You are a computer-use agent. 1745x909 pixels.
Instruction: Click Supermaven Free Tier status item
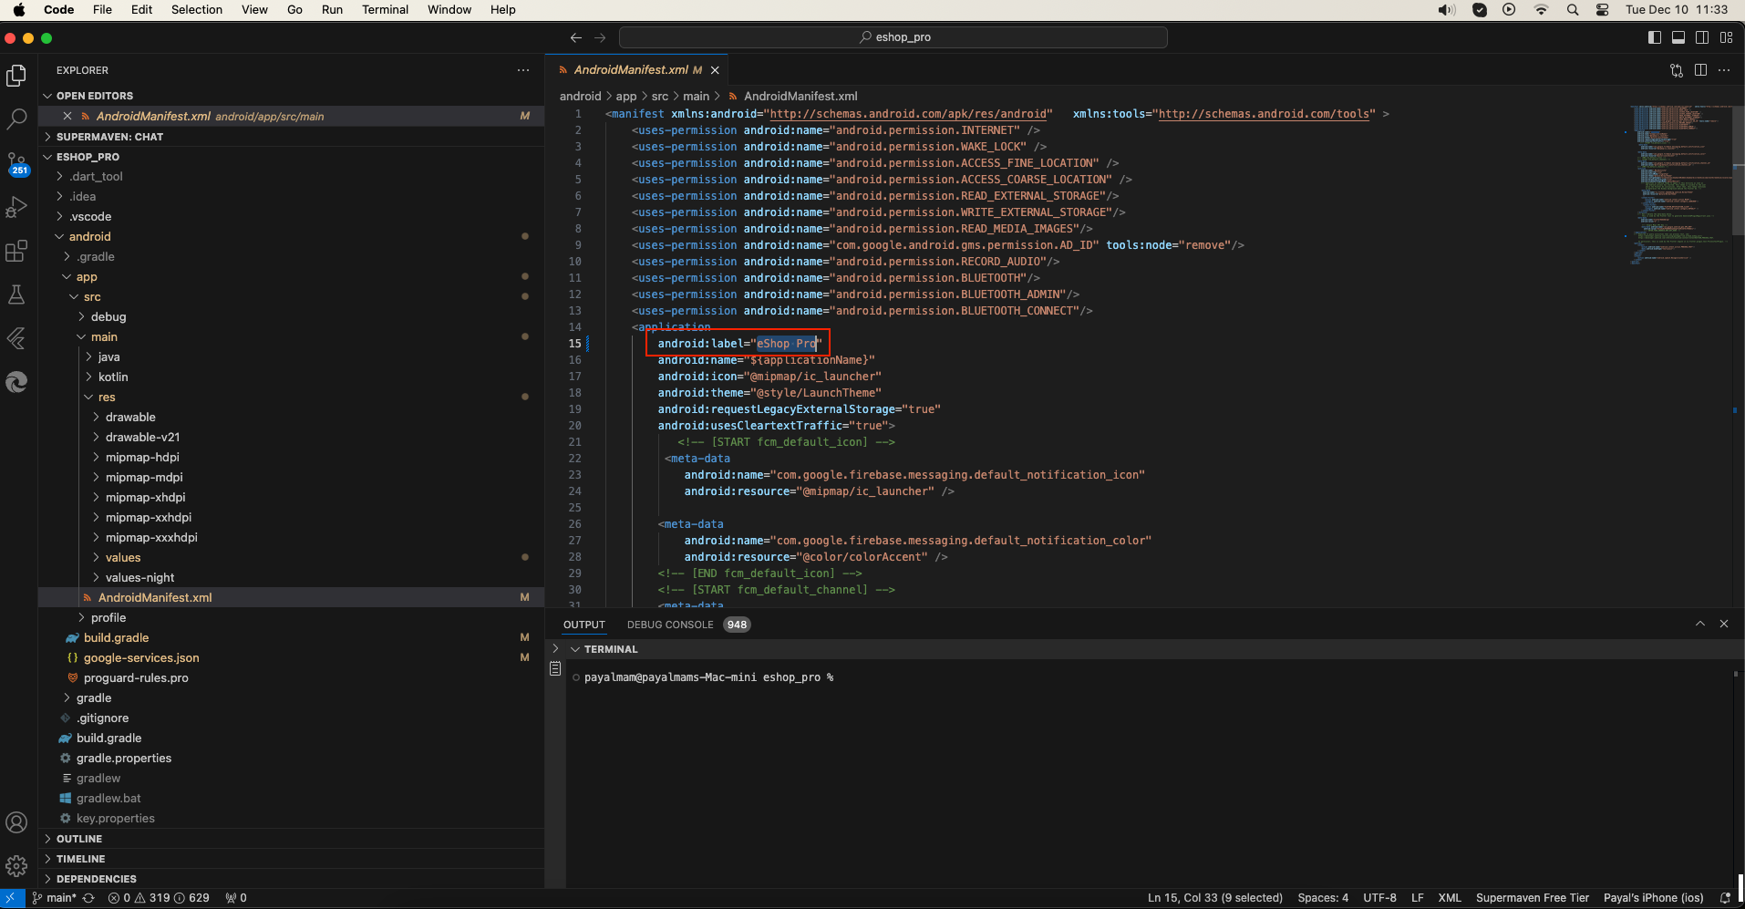(x=1533, y=898)
